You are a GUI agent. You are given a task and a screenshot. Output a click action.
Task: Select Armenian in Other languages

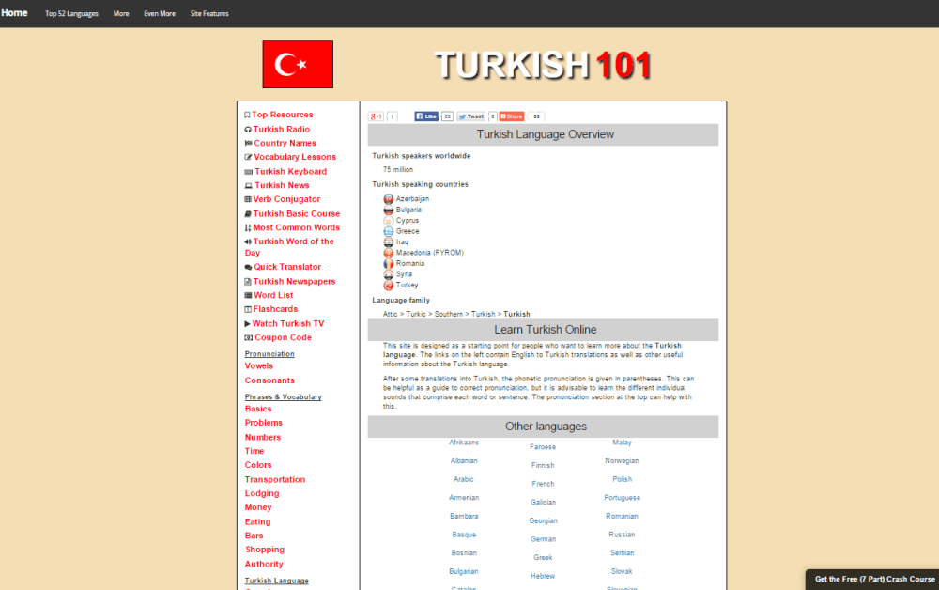464,498
